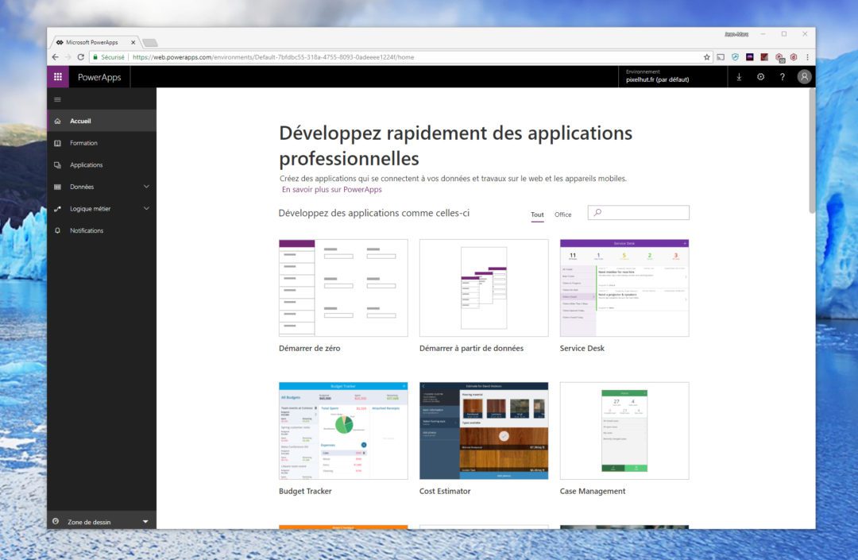This screenshot has height=560, width=858.
Task: Open the help question mark
Action: pyautogui.click(x=782, y=76)
